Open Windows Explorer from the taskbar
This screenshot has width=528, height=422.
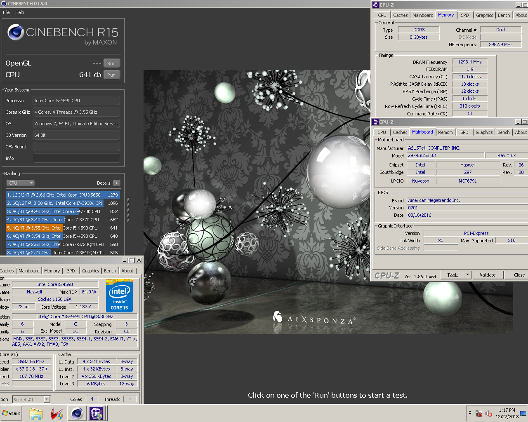click(36, 413)
